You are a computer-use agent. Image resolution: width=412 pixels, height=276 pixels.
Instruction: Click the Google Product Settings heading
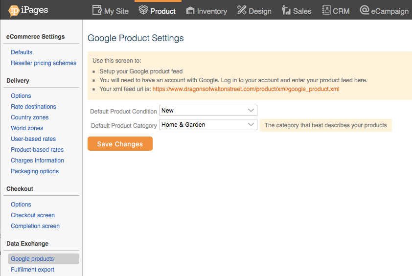136,38
